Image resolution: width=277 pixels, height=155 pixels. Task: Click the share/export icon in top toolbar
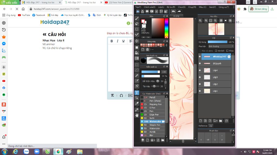tap(142, 11)
